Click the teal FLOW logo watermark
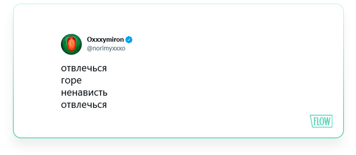This screenshot has height=155, width=356. pos(321,121)
